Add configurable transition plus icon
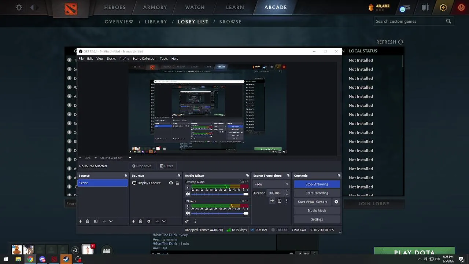The height and width of the screenshot is (264, 469). point(272,201)
